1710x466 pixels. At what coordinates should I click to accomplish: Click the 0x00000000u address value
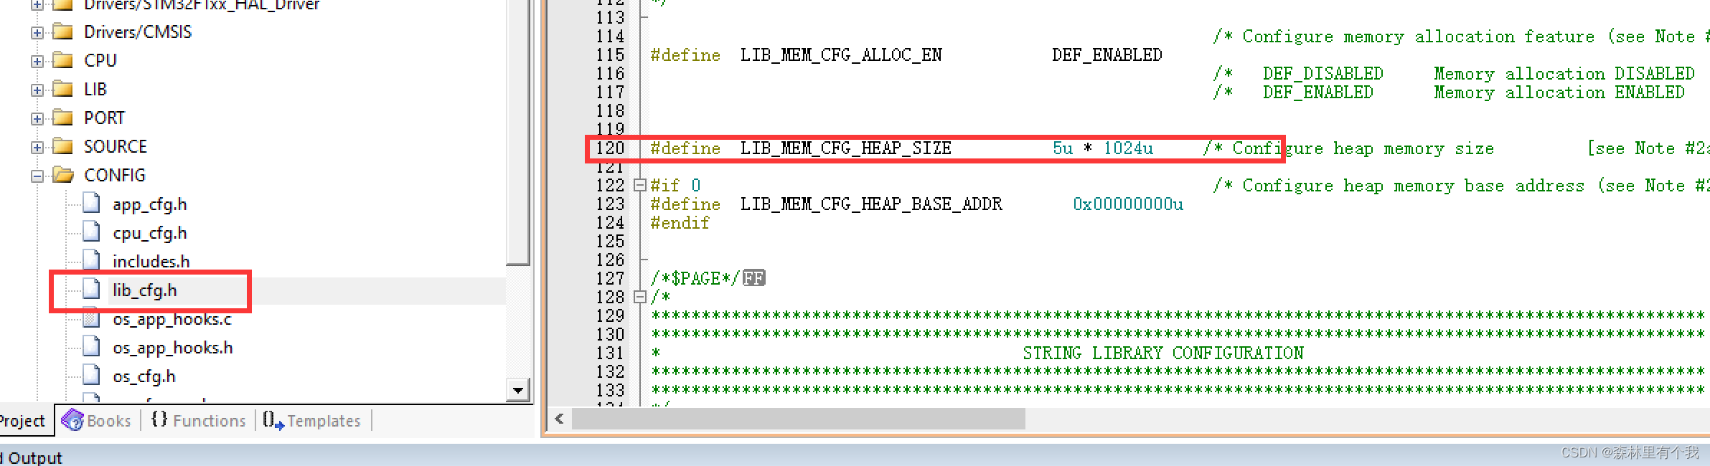pyautogui.click(x=1128, y=204)
